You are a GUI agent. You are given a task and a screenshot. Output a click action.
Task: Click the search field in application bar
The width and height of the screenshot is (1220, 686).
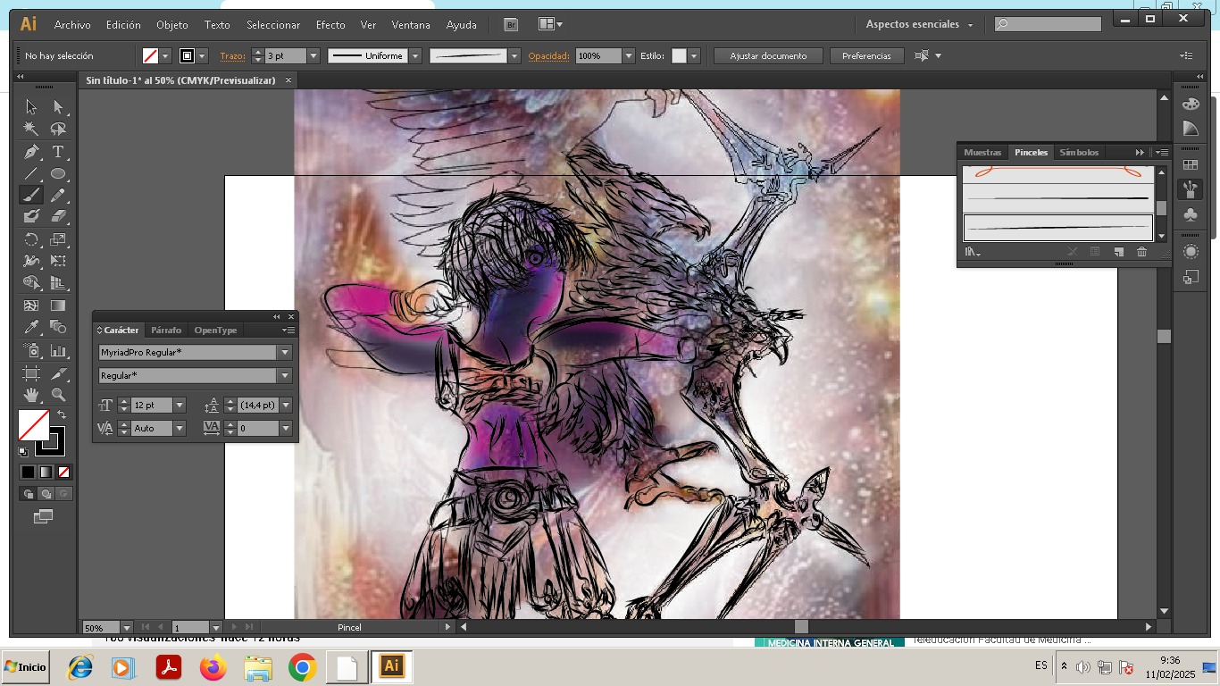coord(1048,24)
